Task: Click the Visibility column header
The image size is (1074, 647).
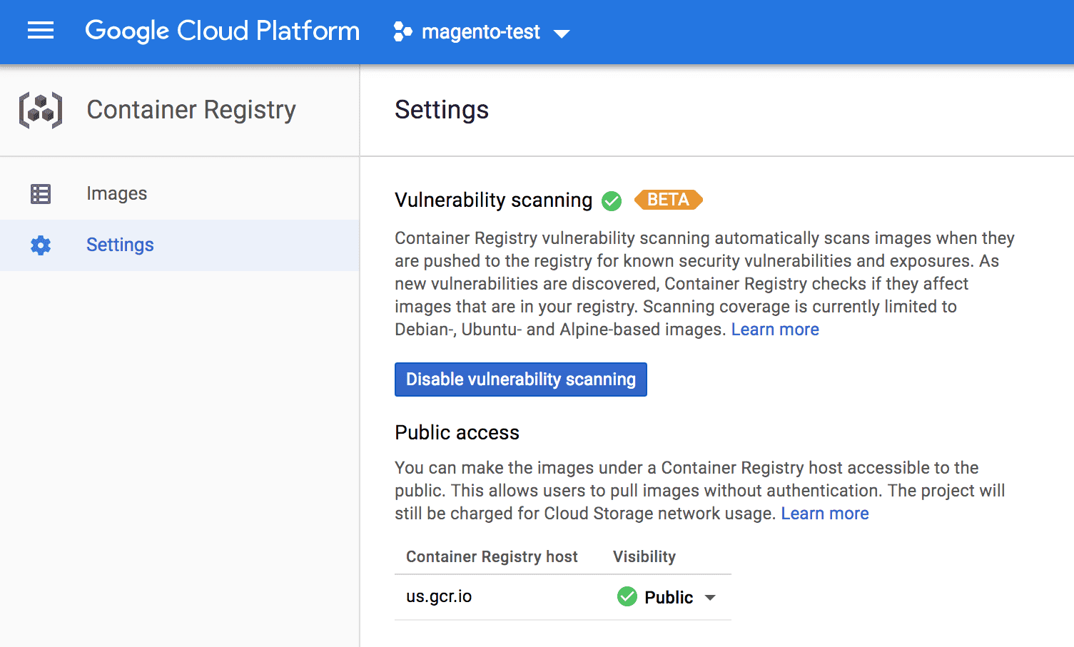Action: click(x=644, y=557)
